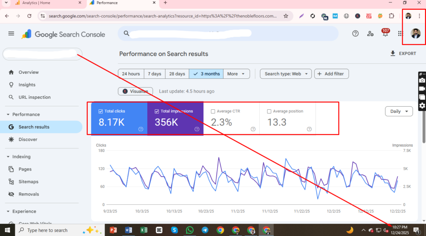Viewport: 426px width, 236px height.
Task: Toggle the Total impressions checkbox
Action: click(x=157, y=111)
